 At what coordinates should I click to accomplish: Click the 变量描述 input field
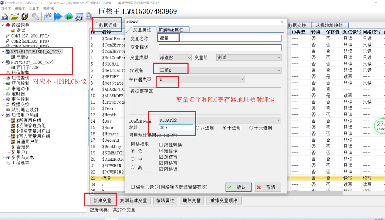[220, 48]
